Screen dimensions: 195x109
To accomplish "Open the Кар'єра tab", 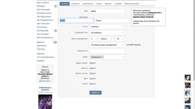I will 108,4.
